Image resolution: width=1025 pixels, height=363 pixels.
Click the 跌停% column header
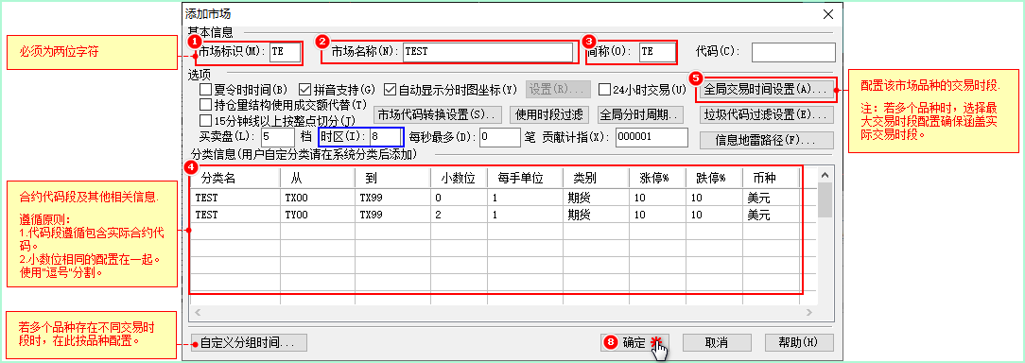point(715,178)
